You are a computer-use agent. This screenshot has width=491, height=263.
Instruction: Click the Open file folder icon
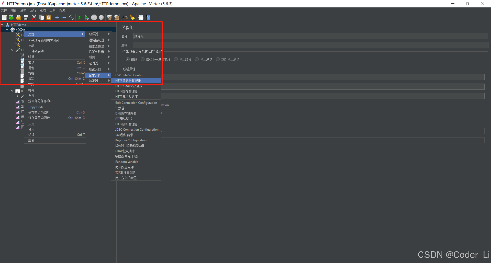tap(18, 17)
